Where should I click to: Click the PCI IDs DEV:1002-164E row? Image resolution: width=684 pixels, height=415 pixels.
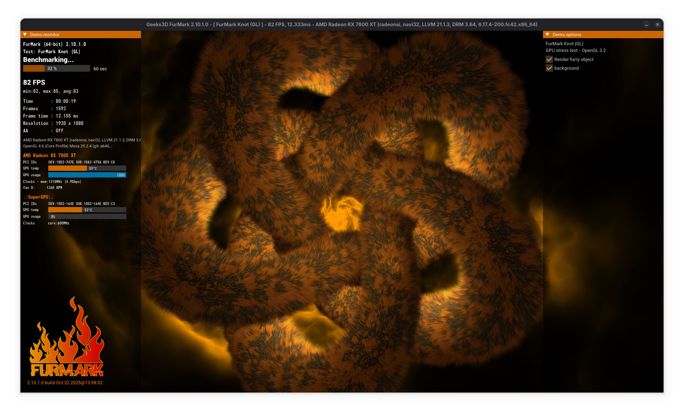pyautogui.click(x=69, y=204)
